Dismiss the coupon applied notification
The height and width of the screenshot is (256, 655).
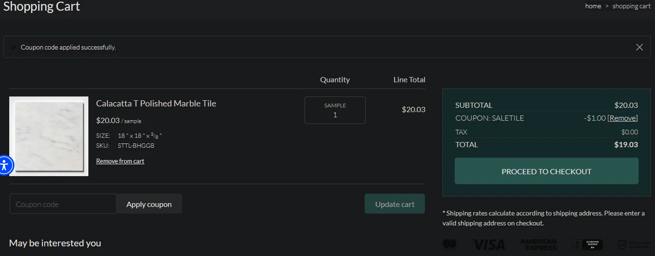pyautogui.click(x=639, y=47)
